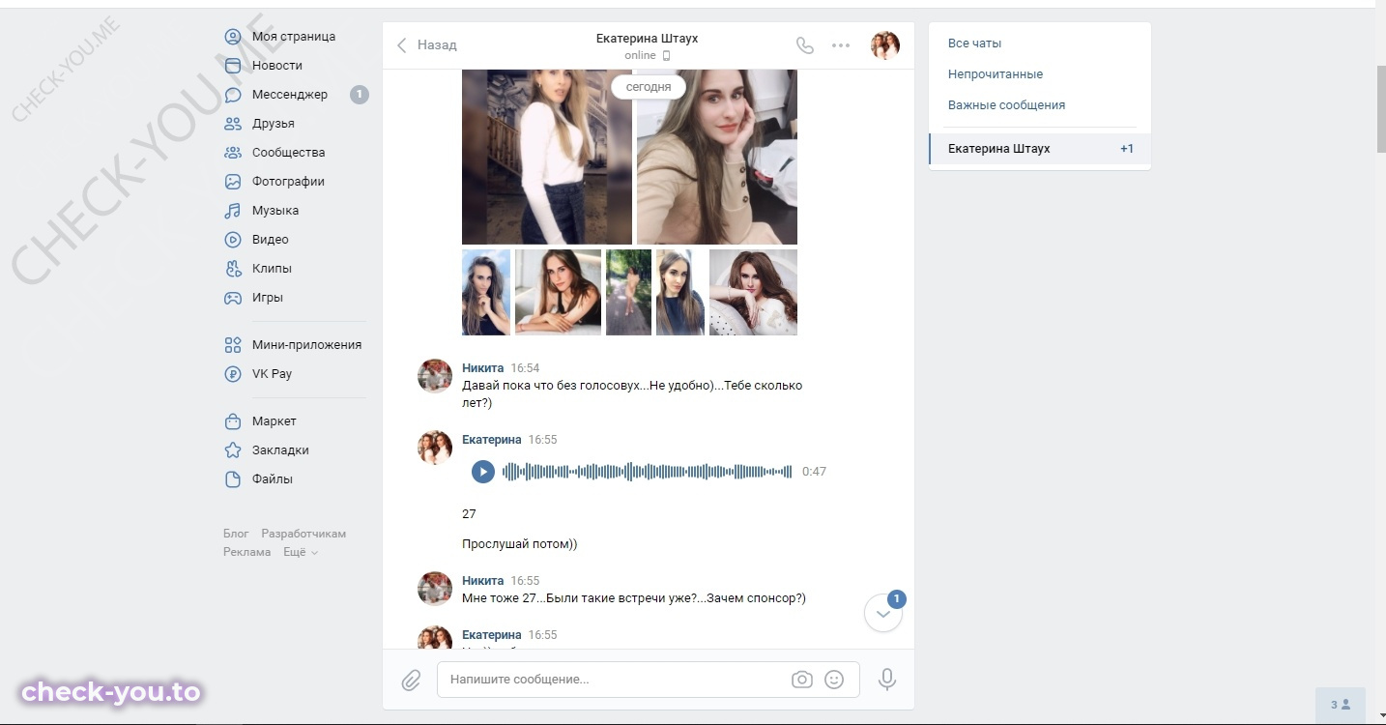Open the Видео play icon
Image resolution: width=1386 pixels, height=725 pixels.
coord(233,240)
